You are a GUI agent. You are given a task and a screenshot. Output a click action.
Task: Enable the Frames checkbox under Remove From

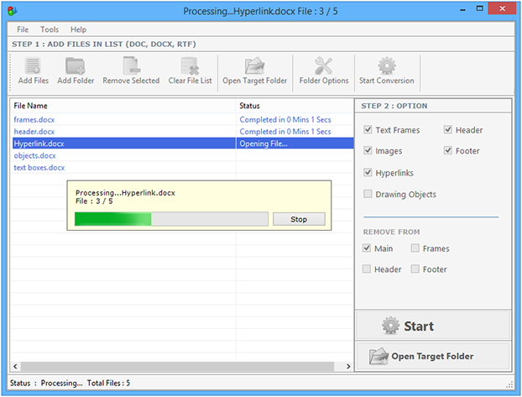[x=415, y=248]
